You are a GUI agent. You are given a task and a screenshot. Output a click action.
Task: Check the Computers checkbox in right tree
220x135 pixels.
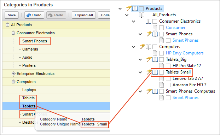tap(155, 47)
